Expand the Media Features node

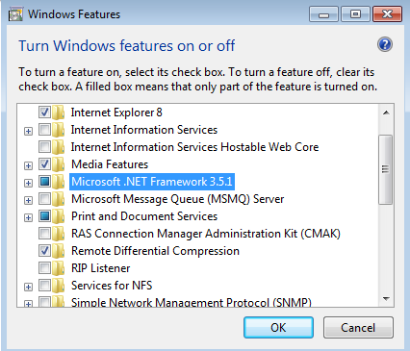[x=28, y=165]
